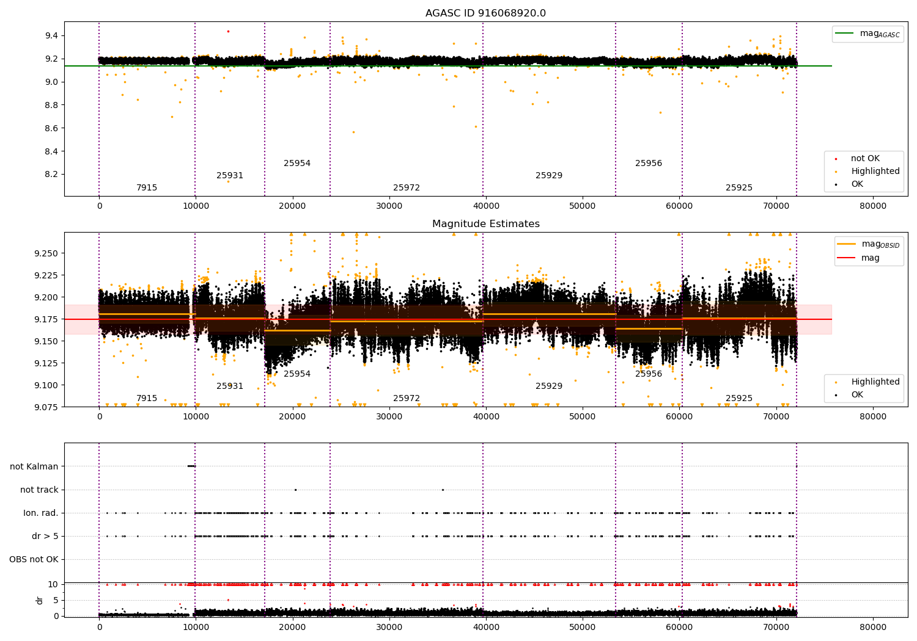Click the 'AGASC ID 916068920.0' plot title

(x=485, y=13)
